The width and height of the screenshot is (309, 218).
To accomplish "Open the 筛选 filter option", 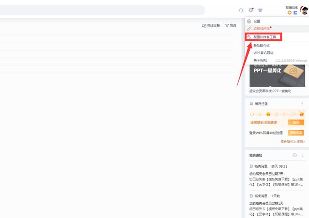I will pyautogui.click(x=230, y=26).
